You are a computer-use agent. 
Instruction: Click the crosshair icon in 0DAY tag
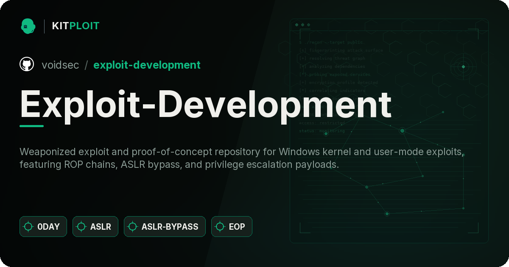tap(28, 227)
